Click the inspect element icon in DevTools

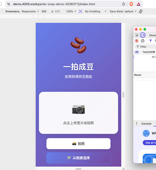(137, 35)
